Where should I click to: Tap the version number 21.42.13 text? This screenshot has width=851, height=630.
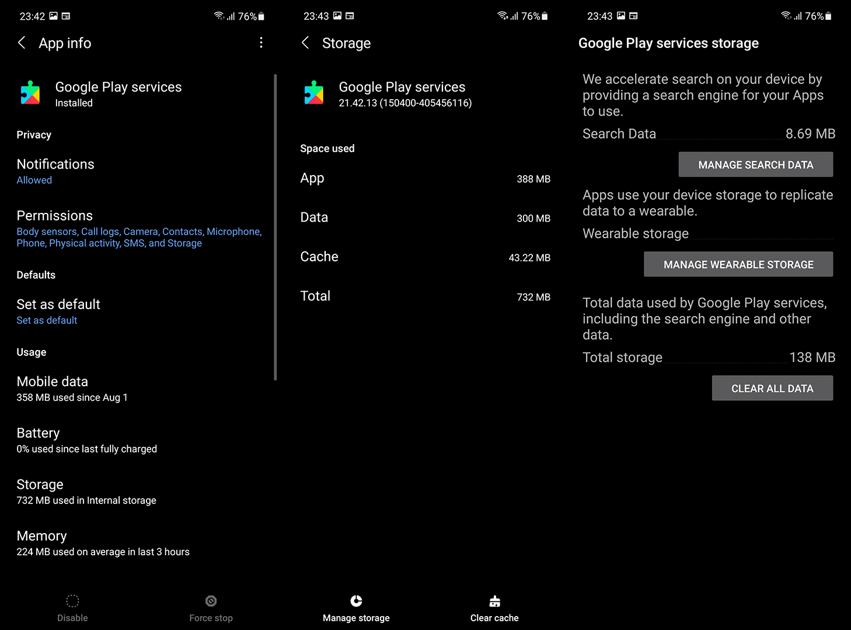(405, 103)
